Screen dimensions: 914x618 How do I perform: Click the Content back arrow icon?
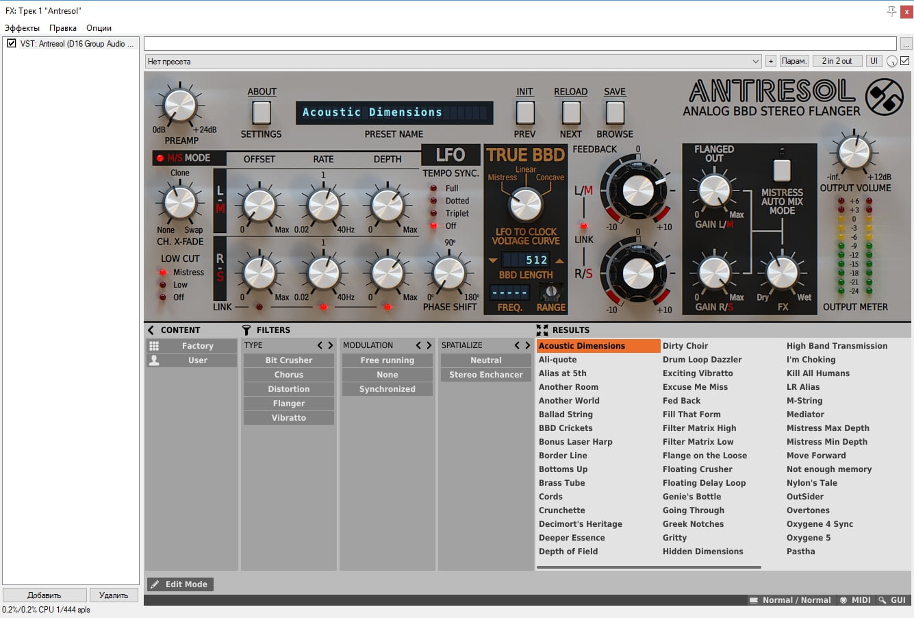pyautogui.click(x=151, y=330)
